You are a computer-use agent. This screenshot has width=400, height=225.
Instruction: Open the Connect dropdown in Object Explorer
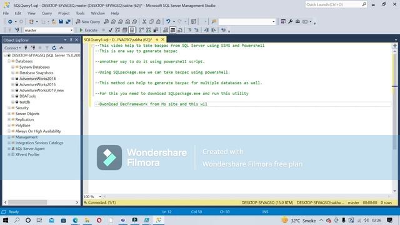pos(12,47)
